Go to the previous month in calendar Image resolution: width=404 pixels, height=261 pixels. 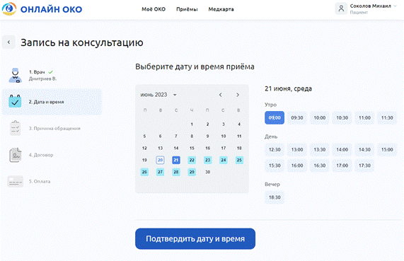tap(220, 95)
